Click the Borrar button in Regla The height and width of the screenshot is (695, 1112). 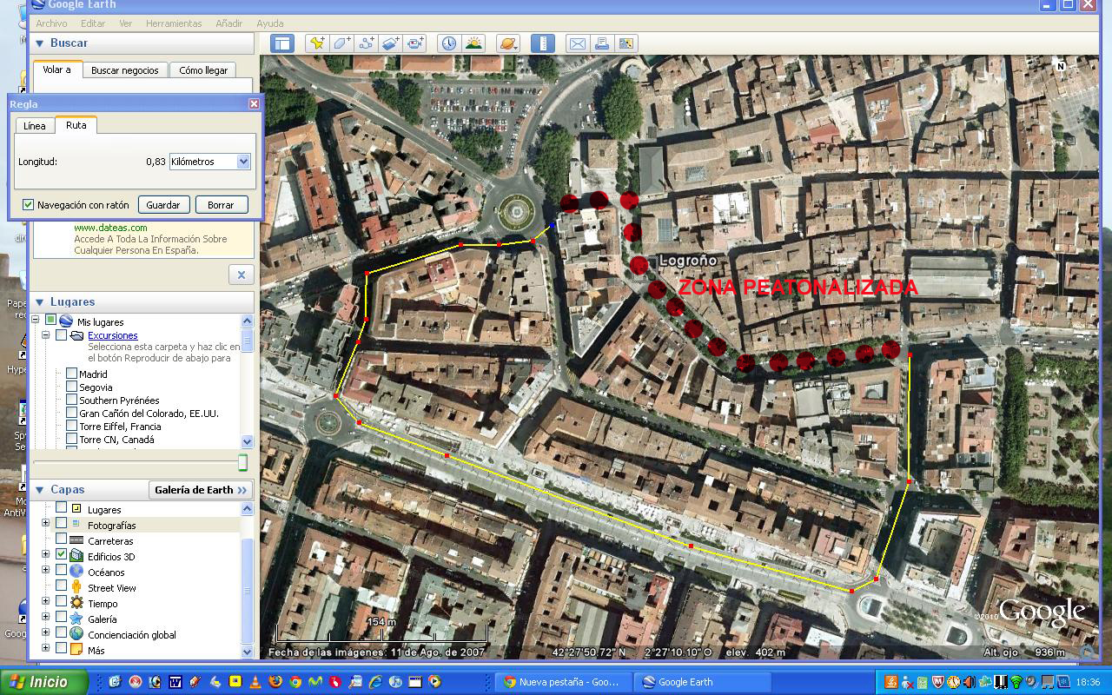click(221, 205)
